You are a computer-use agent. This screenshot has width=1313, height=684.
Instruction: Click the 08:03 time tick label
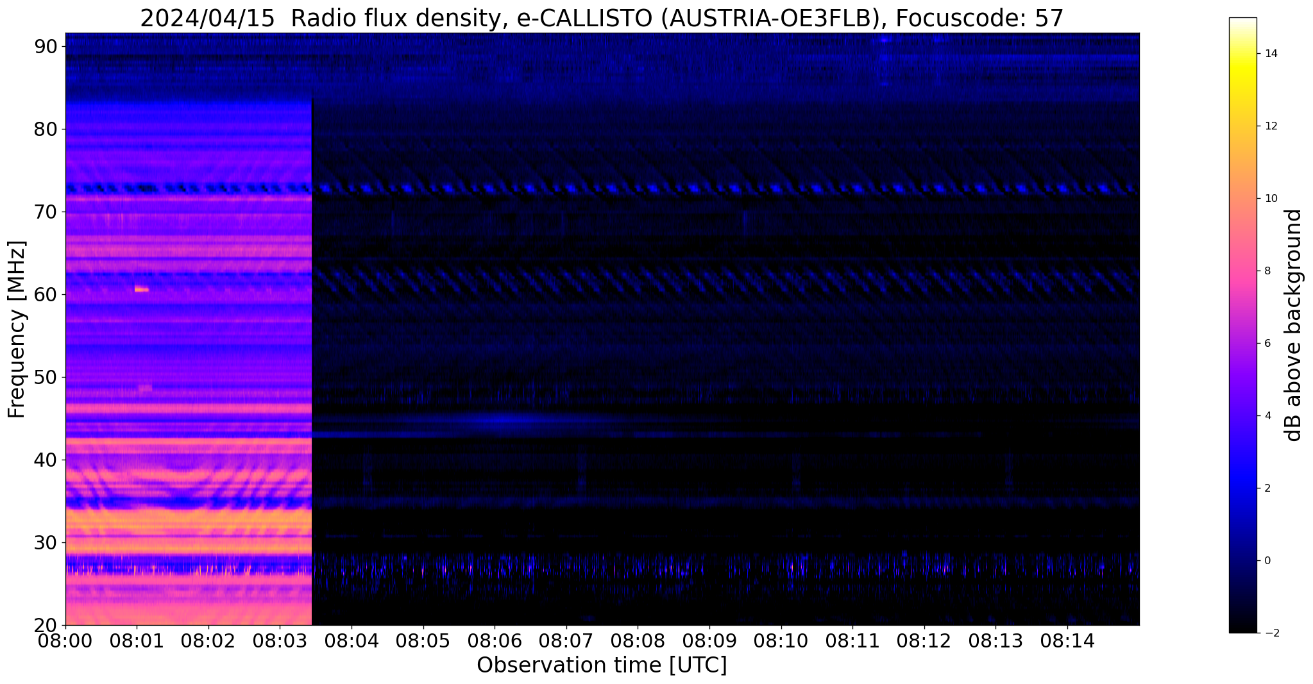tap(280, 640)
